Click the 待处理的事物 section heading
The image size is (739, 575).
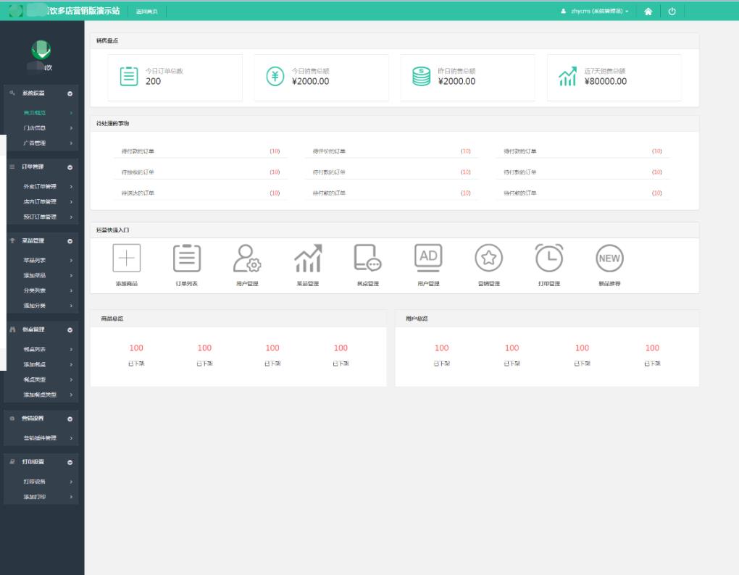click(112, 123)
